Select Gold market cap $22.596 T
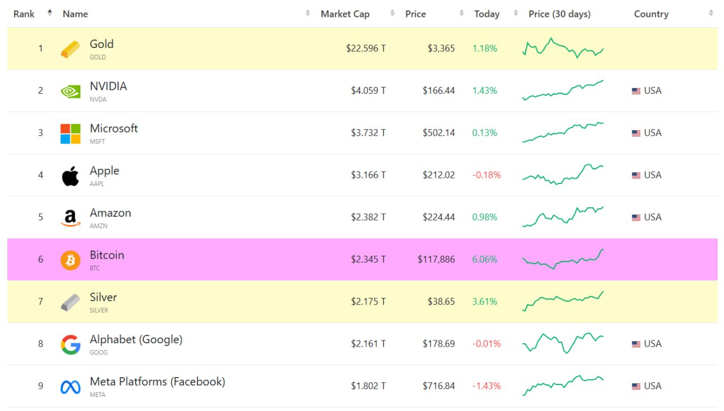 click(366, 49)
